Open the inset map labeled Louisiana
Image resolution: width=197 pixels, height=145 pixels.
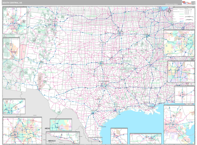(x=145, y=139)
